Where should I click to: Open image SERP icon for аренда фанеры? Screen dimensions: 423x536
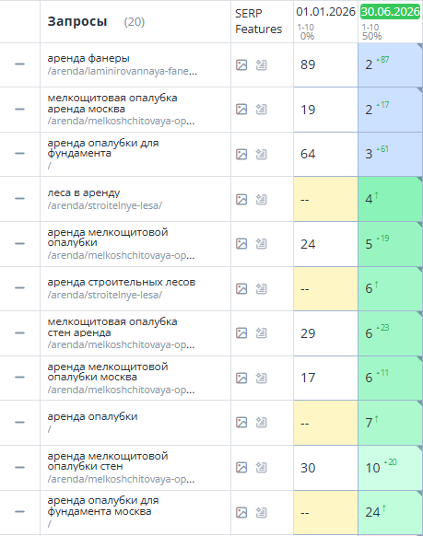[x=241, y=64]
